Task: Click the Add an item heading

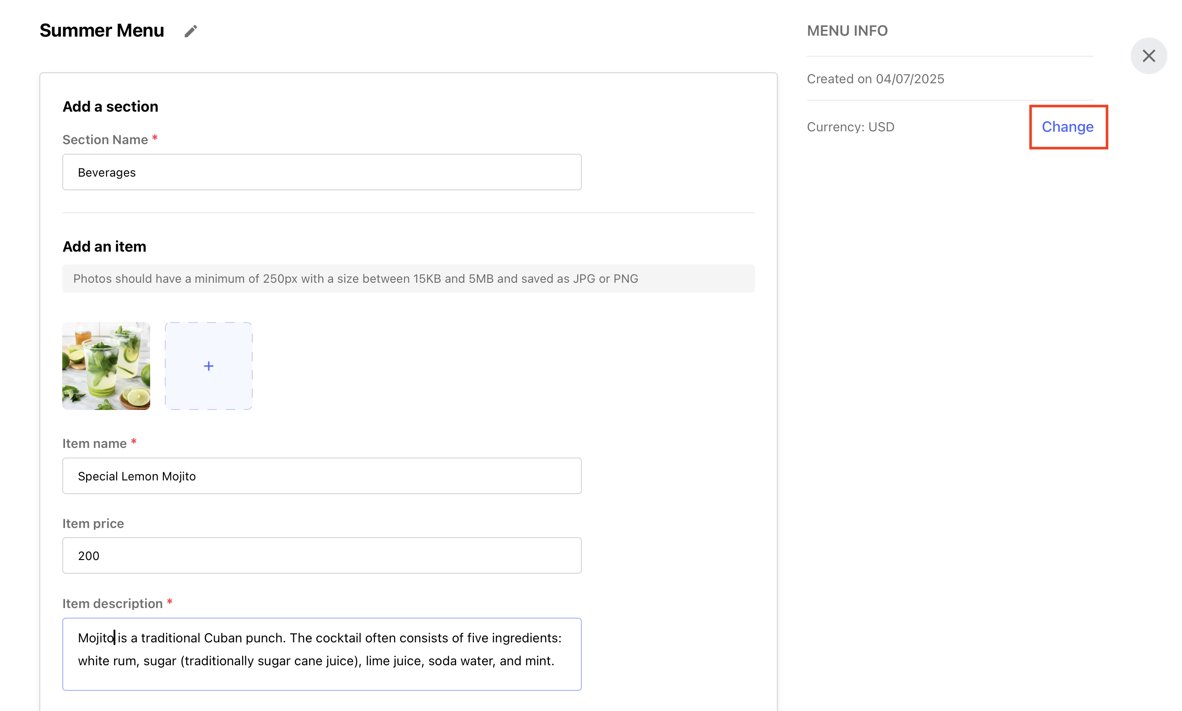Action: pos(104,246)
